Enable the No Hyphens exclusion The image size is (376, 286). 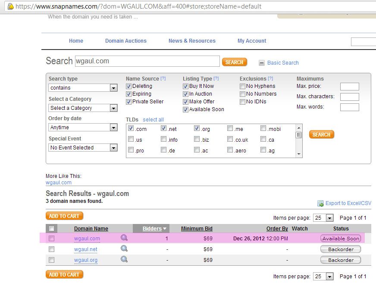[x=242, y=86]
